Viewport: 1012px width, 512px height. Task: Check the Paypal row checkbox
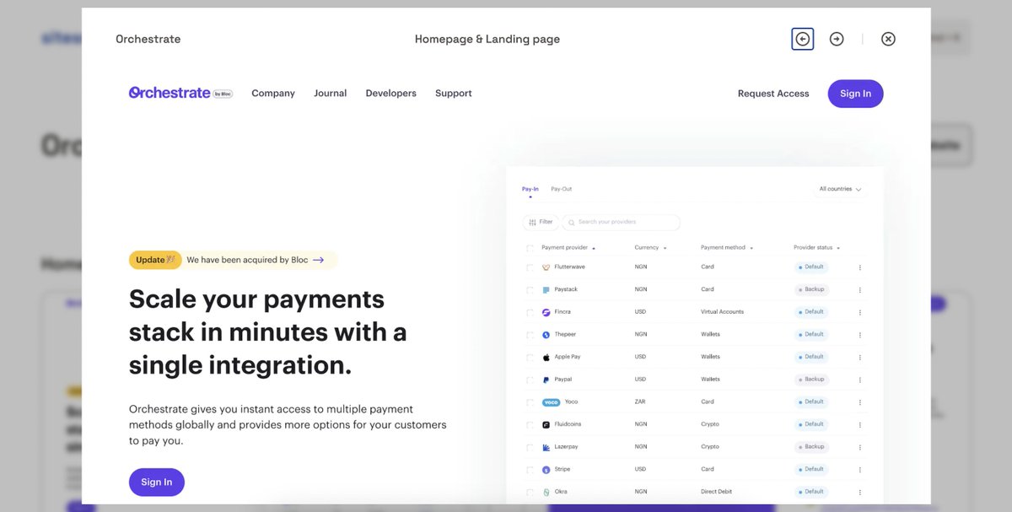pos(530,380)
